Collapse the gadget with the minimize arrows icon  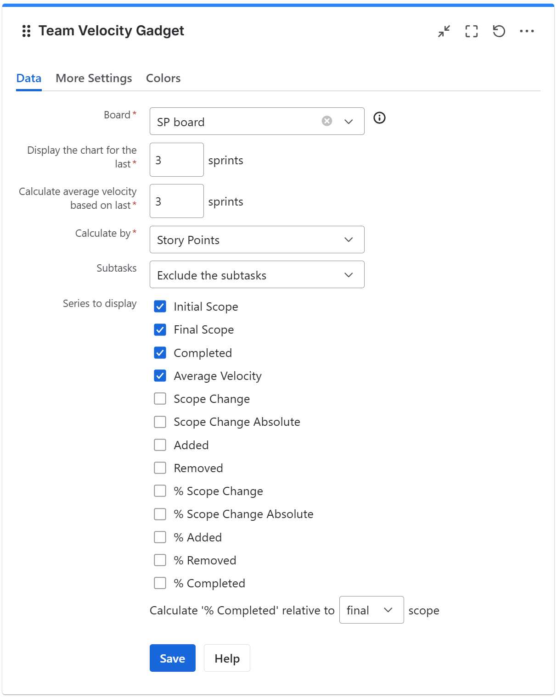pos(444,31)
